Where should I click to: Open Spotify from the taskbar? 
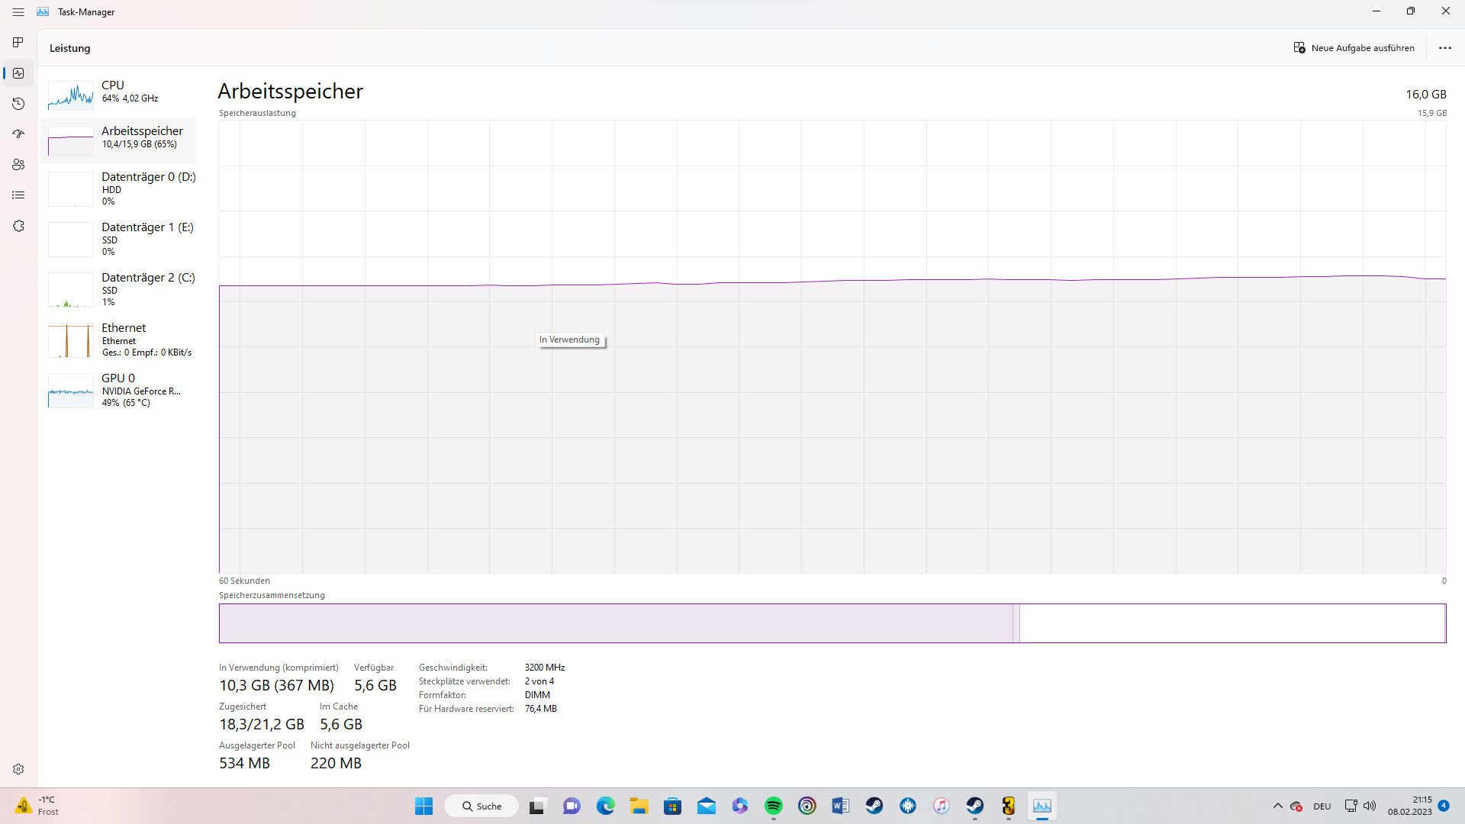pyautogui.click(x=773, y=806)
